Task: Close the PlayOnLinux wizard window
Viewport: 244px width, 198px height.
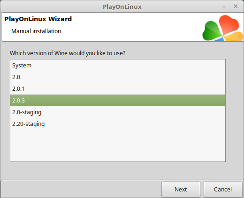Action: (x=236, y=7)
